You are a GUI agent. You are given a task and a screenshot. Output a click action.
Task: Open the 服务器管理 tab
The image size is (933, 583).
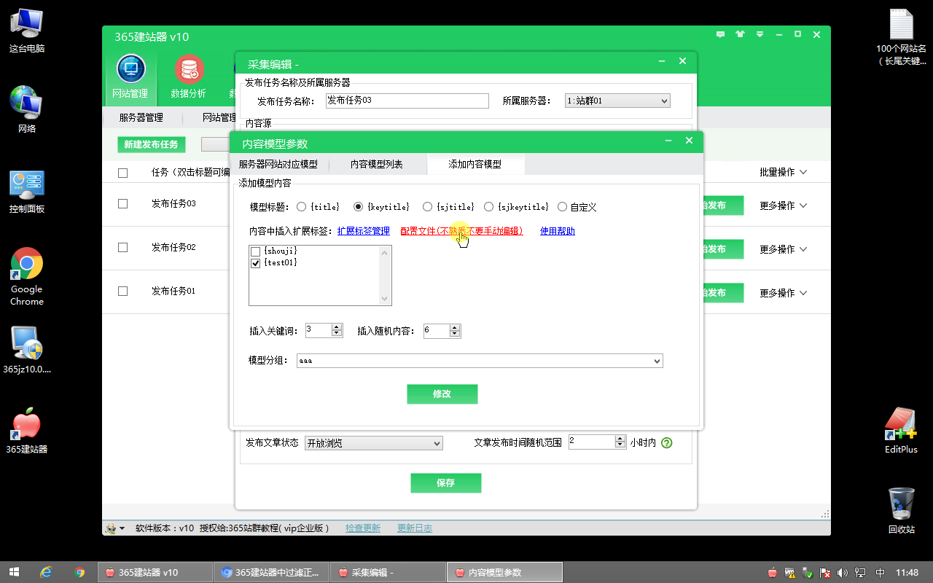[x=141, y=118]
